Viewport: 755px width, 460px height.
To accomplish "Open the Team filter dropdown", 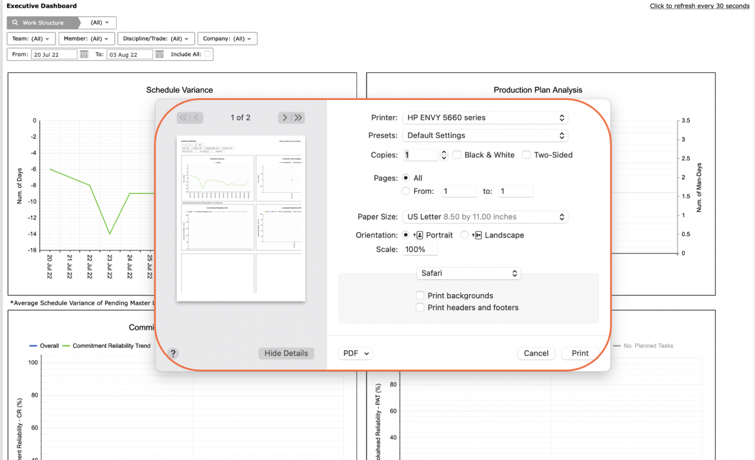I will click(x=32, y=39).
